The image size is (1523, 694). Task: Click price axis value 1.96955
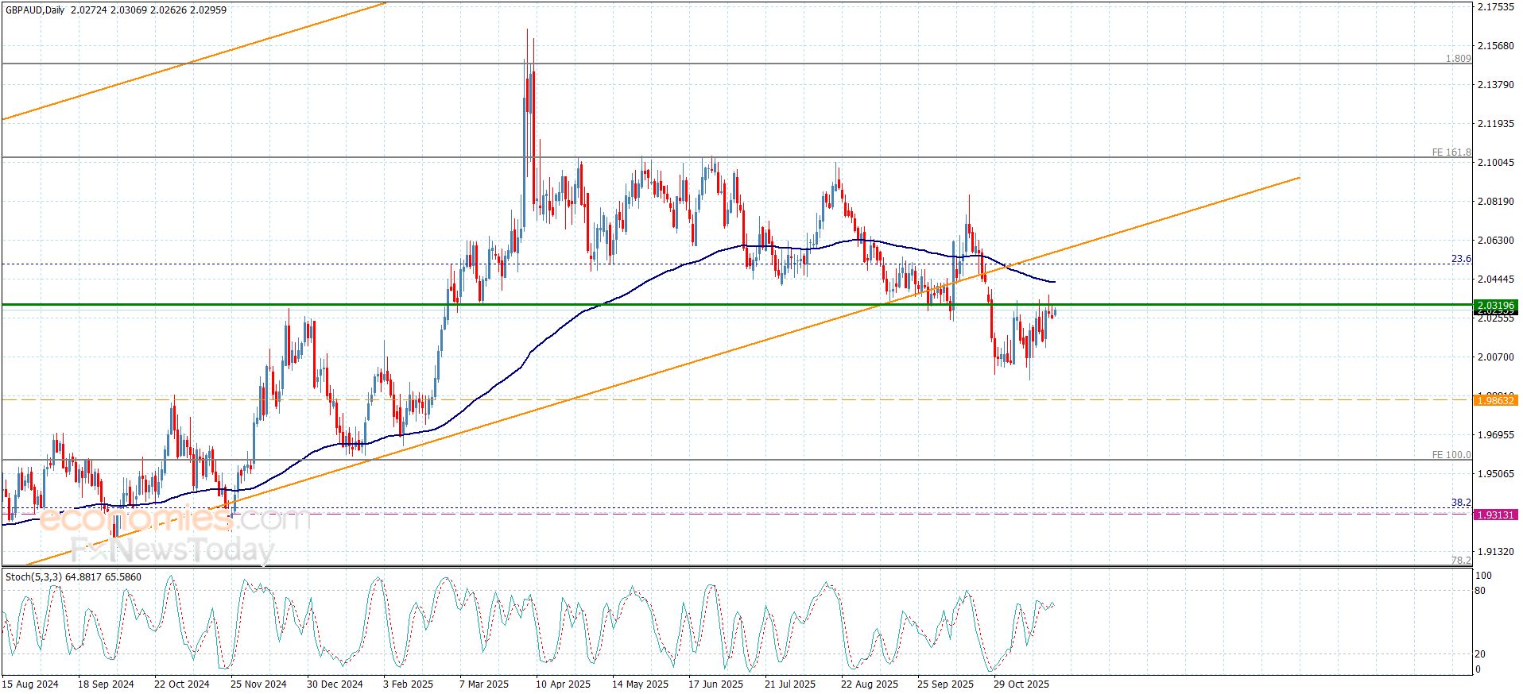[1495, 435]
